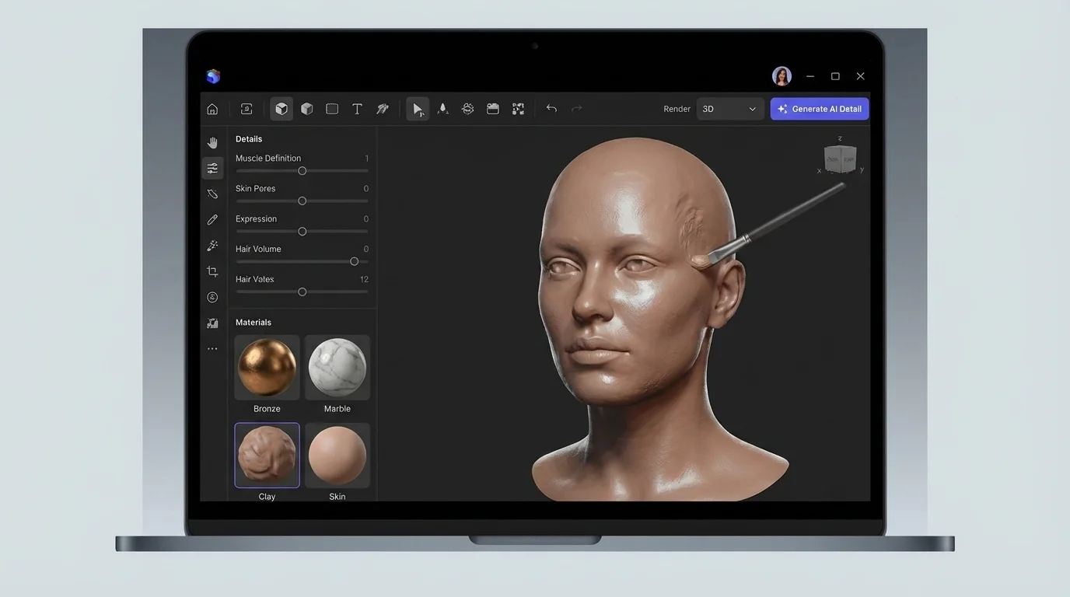The image size is (1070, 597).
Task: Select the magic wand sparkle tool
Action: 212,246
